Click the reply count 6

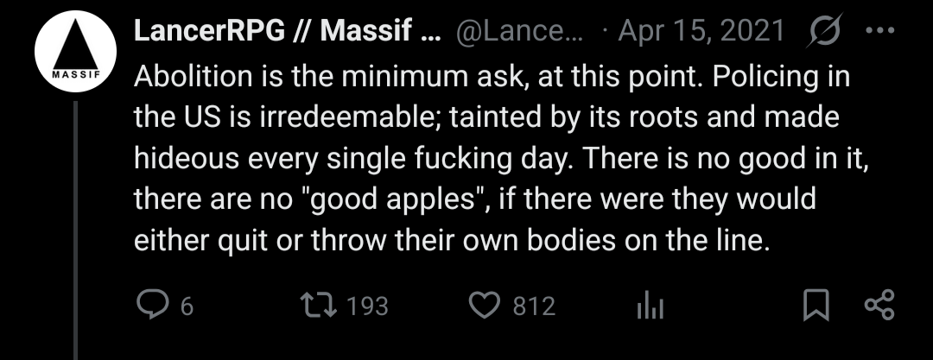[186, 306]
